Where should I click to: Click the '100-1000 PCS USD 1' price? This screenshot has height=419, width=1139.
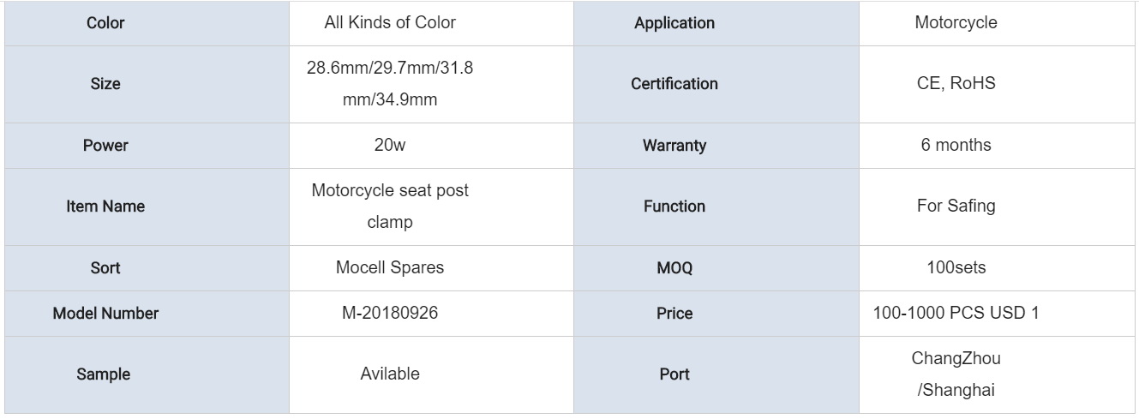[x=956, y=314]
